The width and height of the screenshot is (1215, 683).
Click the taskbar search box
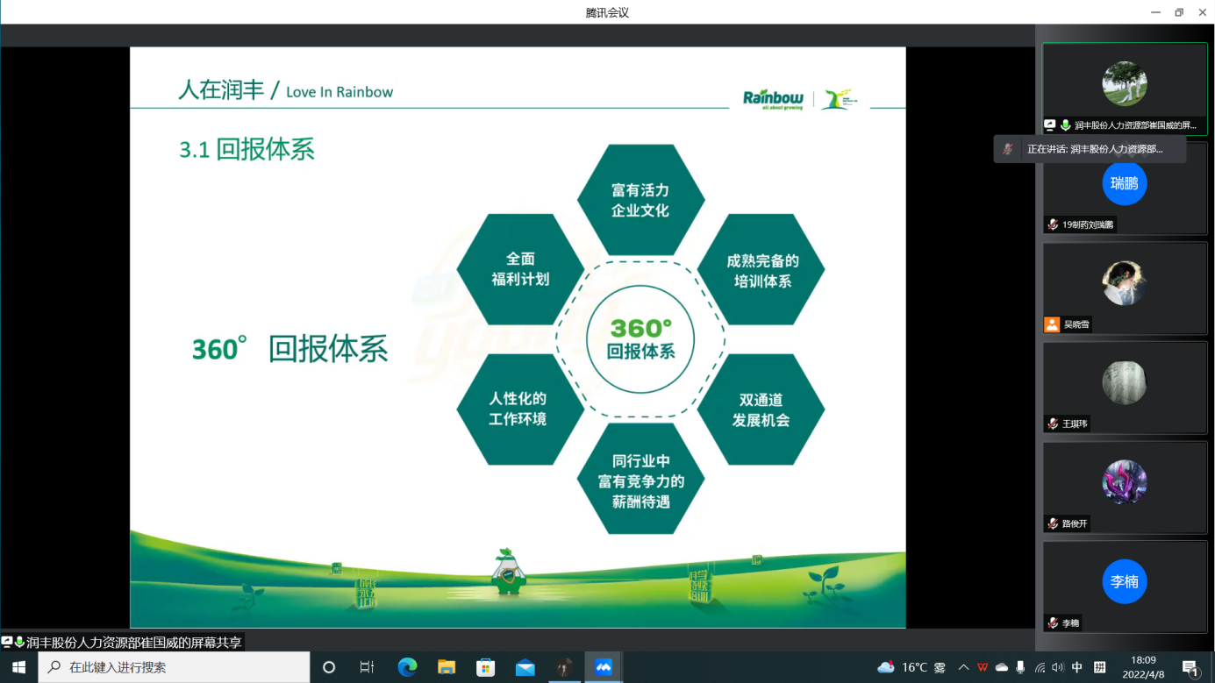[x=175, y=667]
